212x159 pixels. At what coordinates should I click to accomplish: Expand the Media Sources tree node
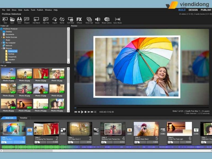(x=2, y=37)
